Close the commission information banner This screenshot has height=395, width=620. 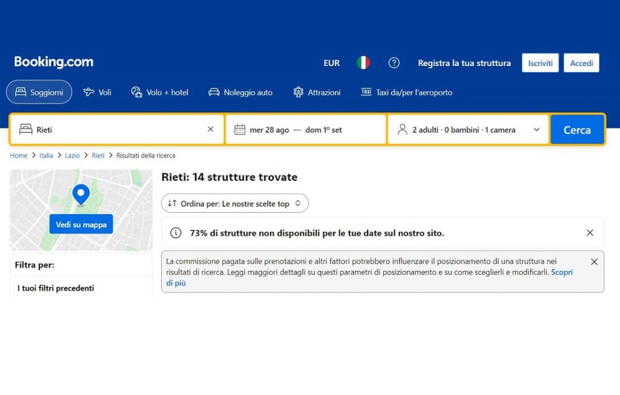click(x=594, y=262)
